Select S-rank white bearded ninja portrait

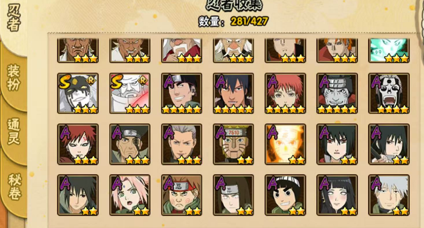coord(130,93)
